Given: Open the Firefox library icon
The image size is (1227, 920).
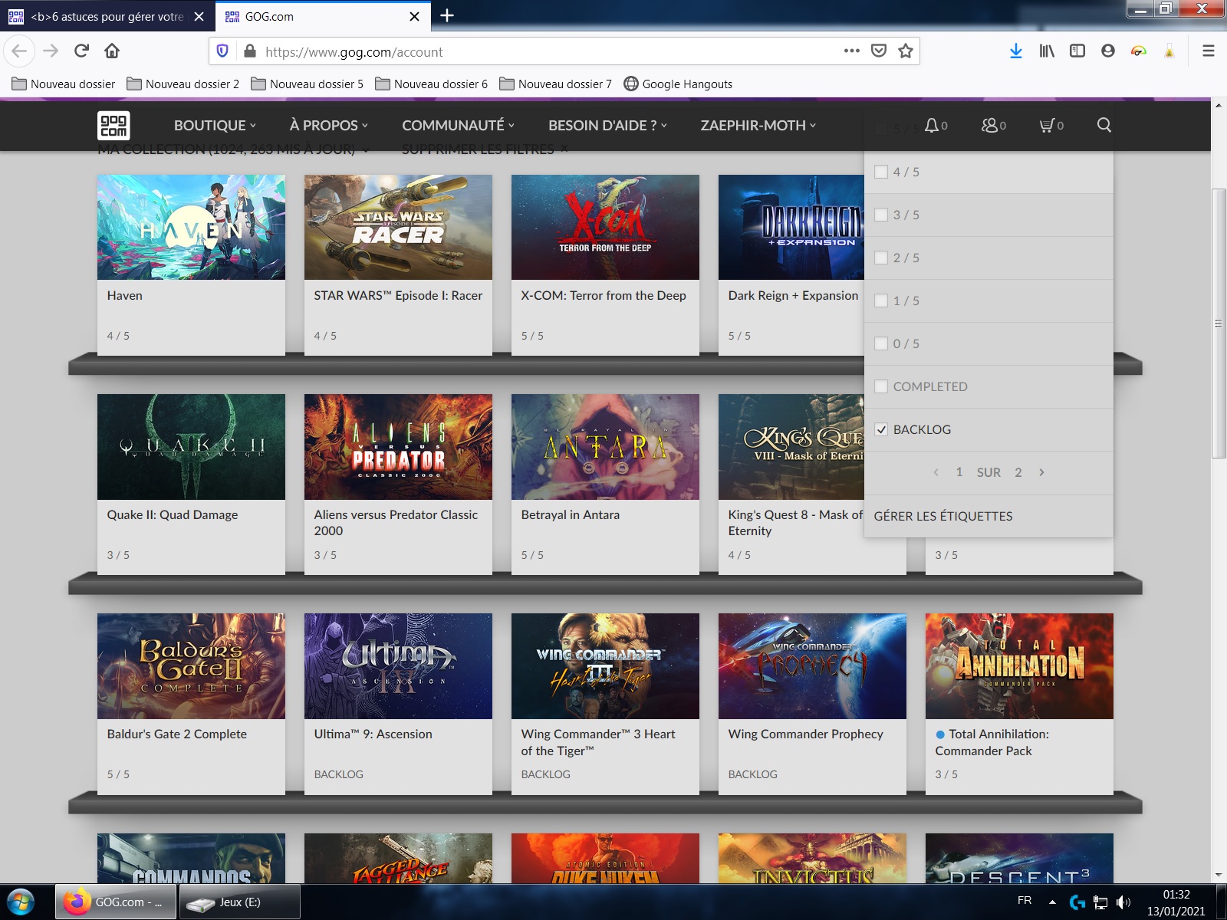Looking at the screenshot, I should tap(1047, 51).
